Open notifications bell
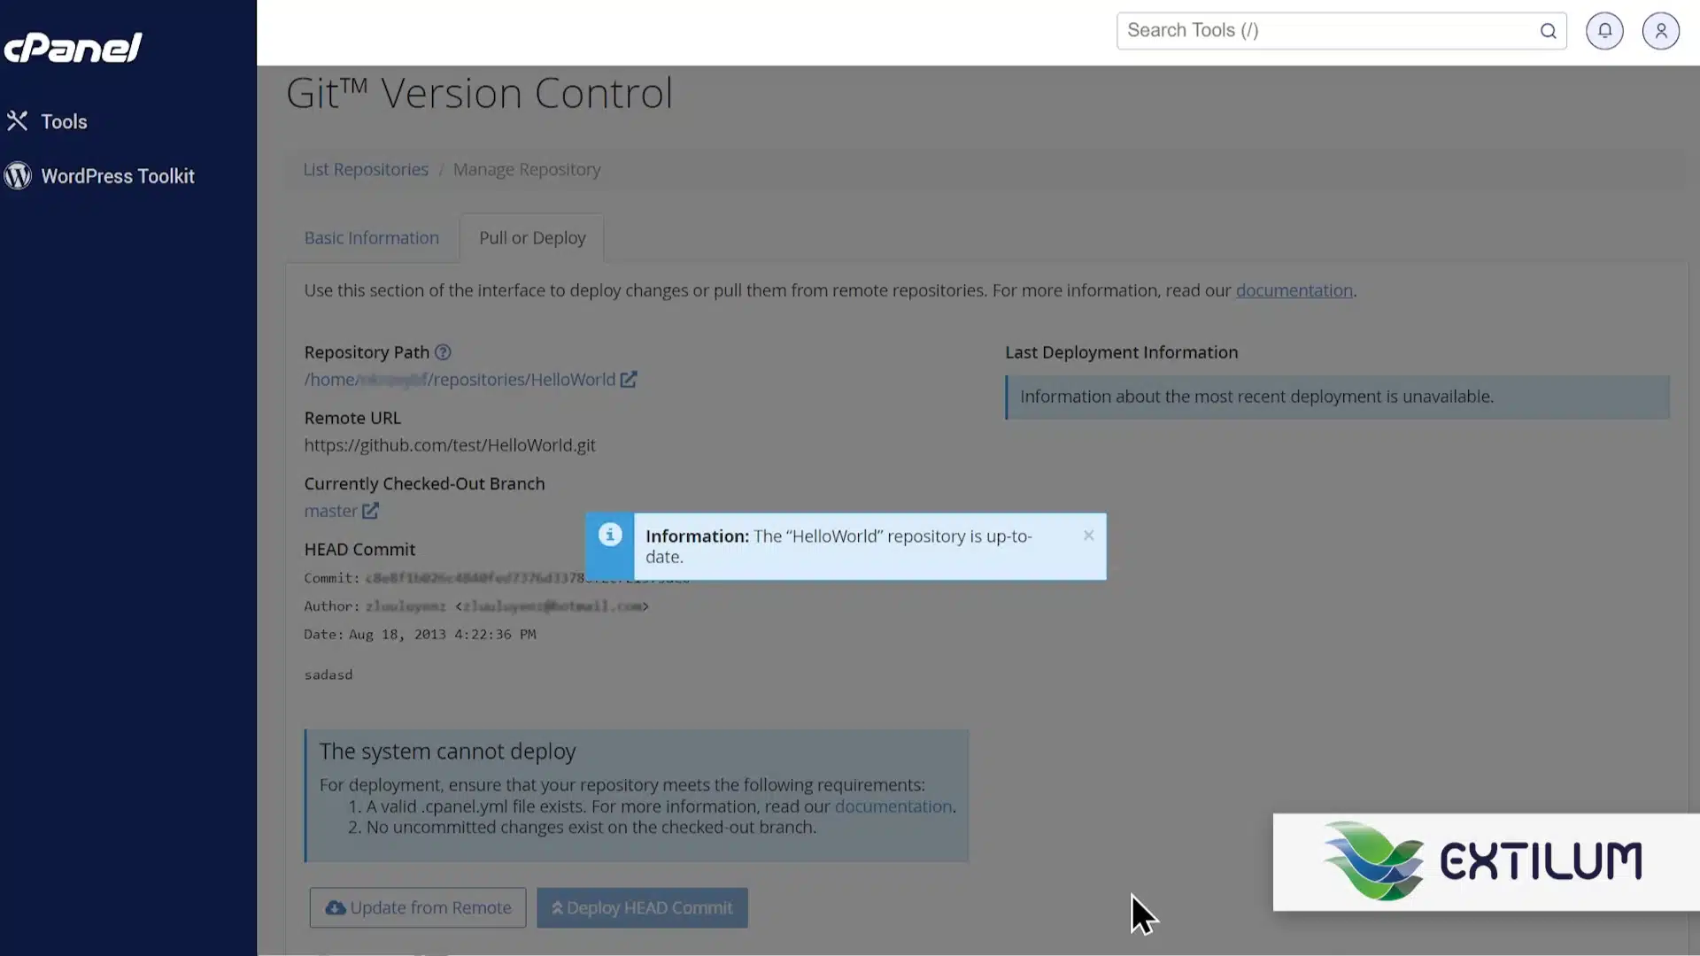The height and width of the screenshot is (956, 1700). coord(1604,31)
